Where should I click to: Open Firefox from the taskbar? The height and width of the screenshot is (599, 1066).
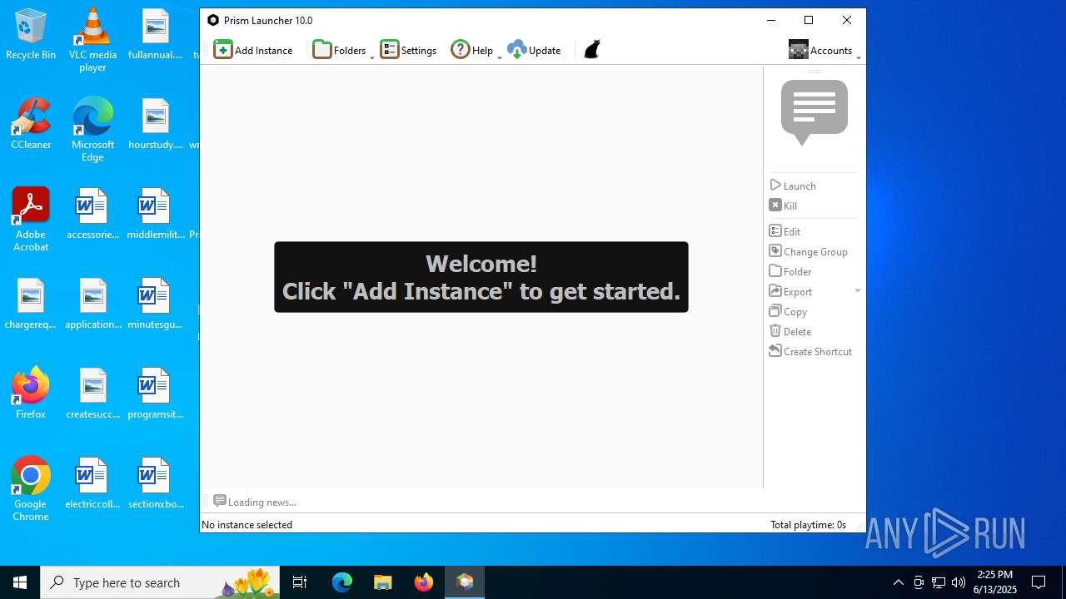tap(424, 582)
